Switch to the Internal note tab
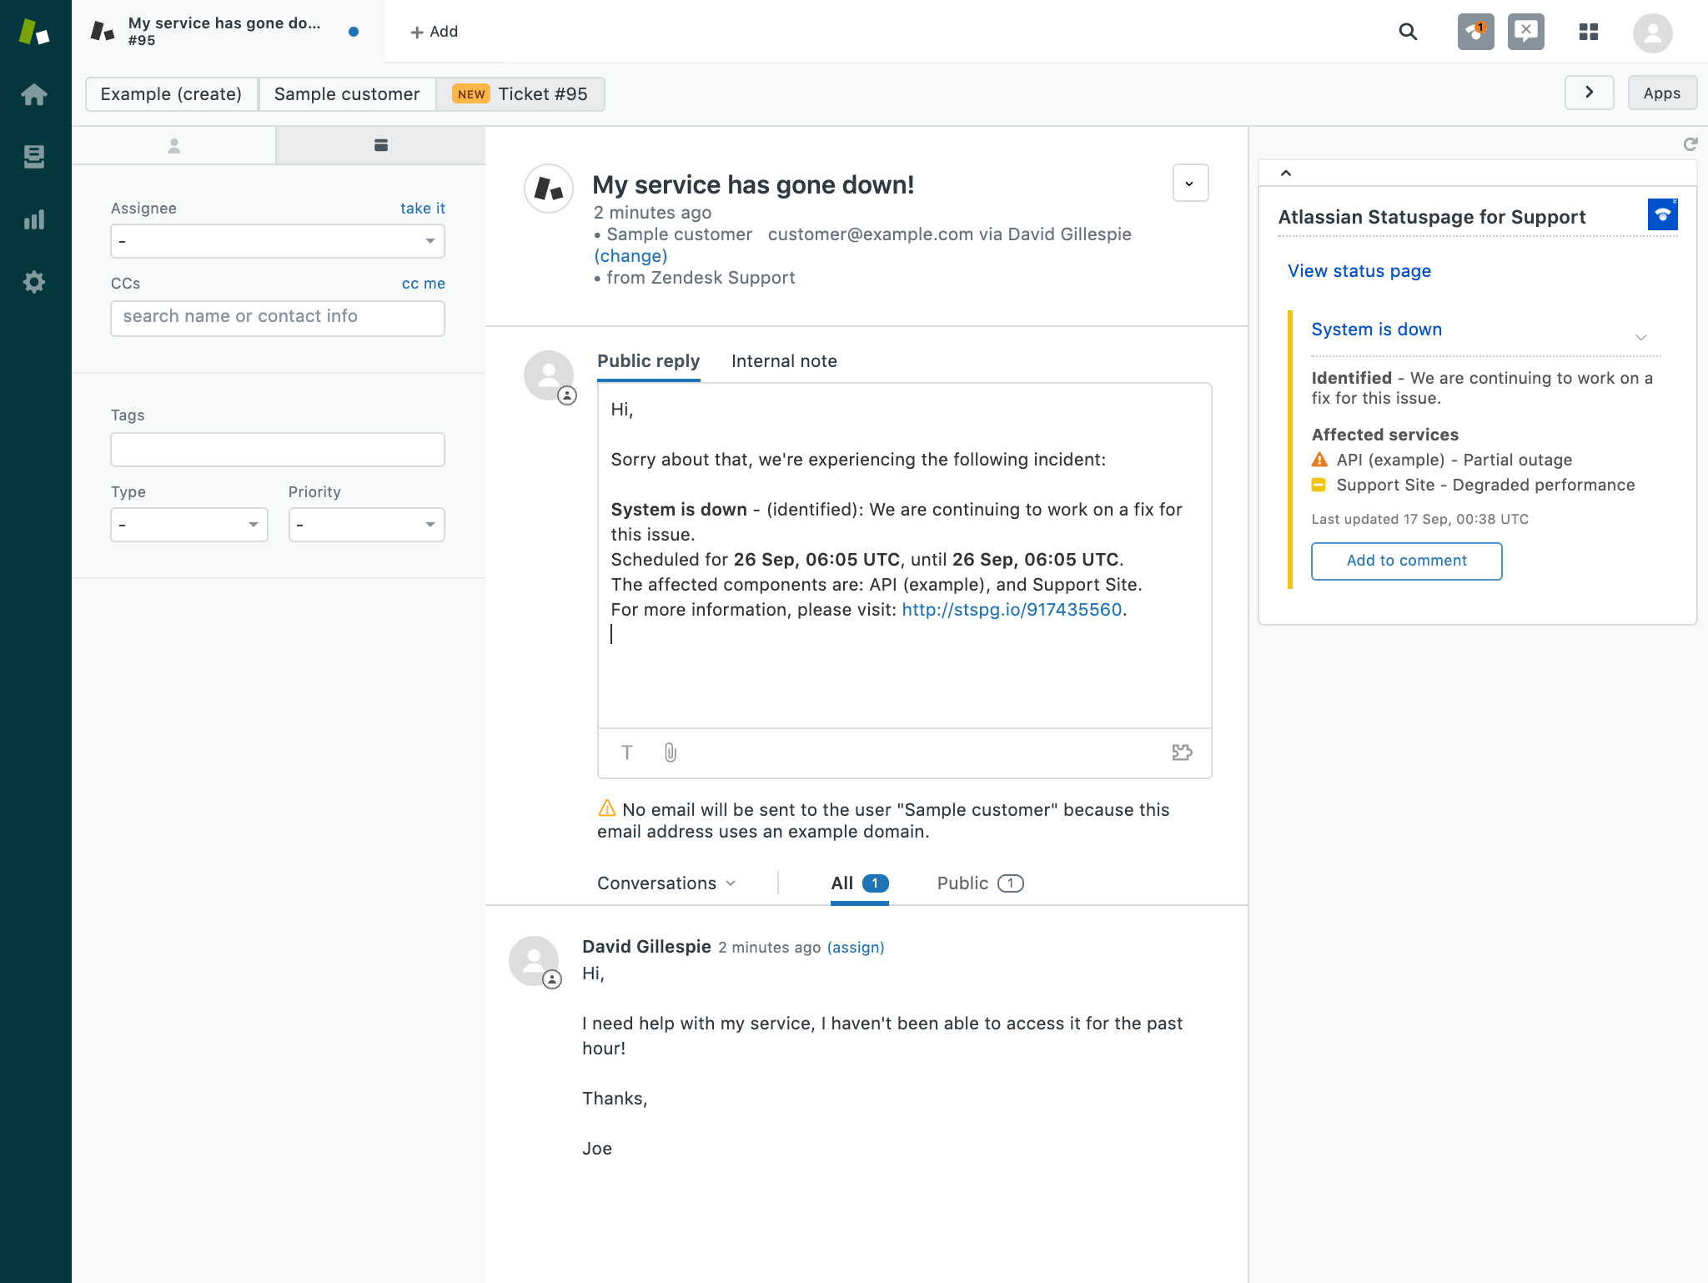 click(x=784, y=360)
